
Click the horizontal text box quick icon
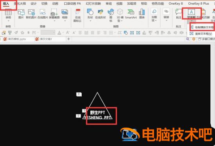(x=132, y=33)
